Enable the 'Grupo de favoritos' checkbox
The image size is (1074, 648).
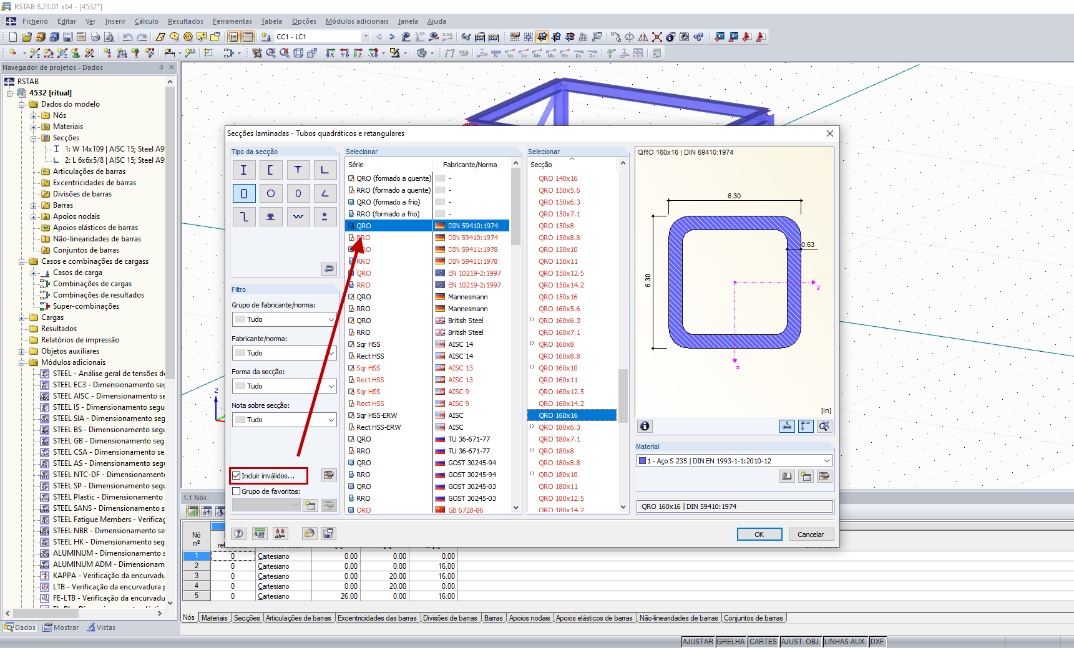[237, 491]
